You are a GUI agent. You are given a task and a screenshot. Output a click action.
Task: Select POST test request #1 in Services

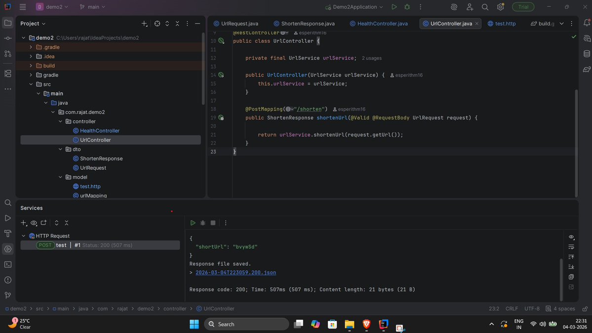100,245
